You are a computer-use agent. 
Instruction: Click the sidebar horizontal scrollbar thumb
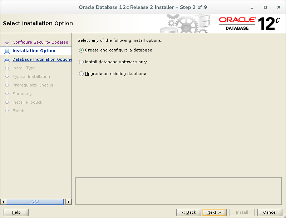[x=35, y=202]
